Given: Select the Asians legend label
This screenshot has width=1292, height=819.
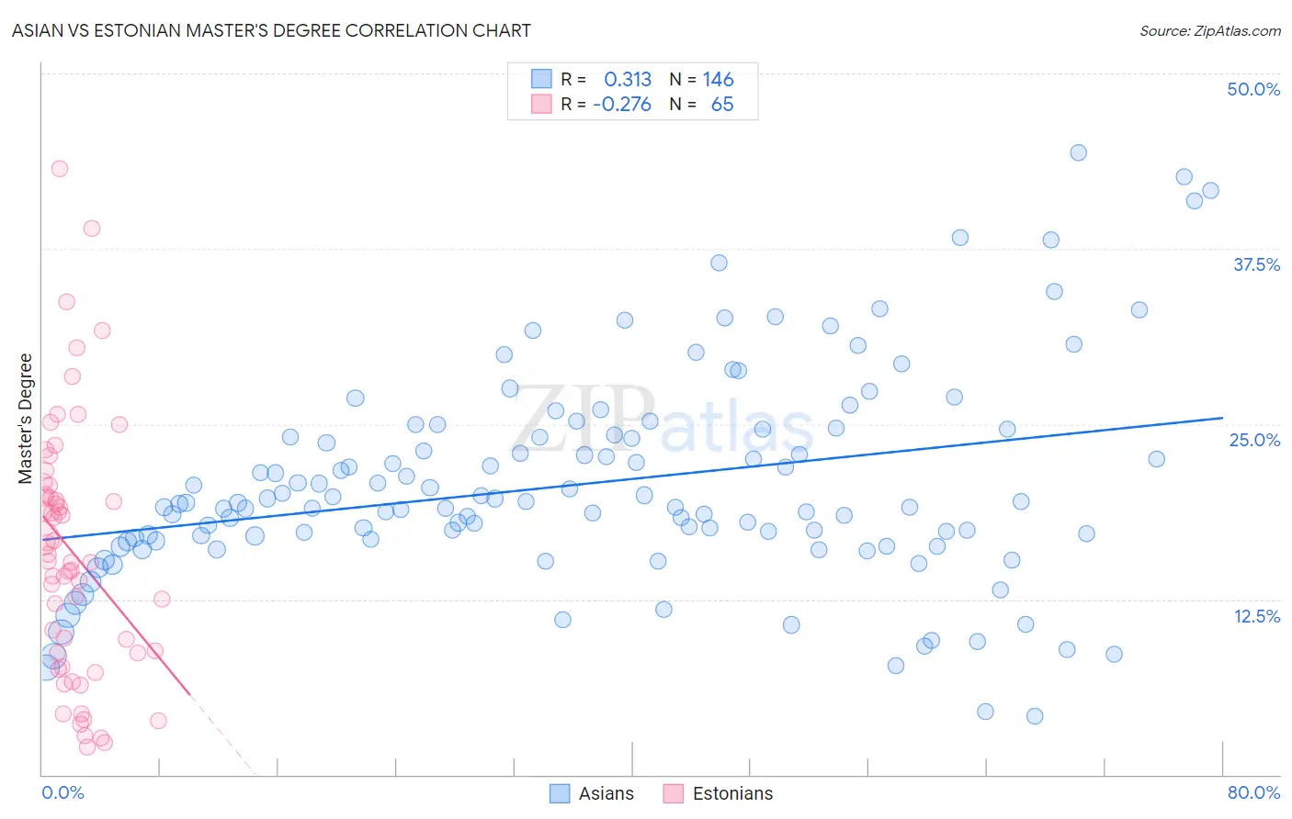Looking at the screenshot, I should (x=606, y=793).
